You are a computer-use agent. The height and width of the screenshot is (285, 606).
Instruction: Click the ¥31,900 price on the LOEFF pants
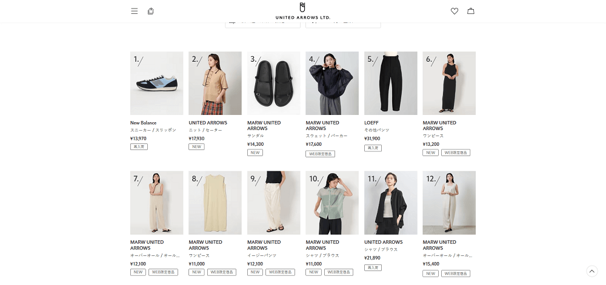pos(372,139)
